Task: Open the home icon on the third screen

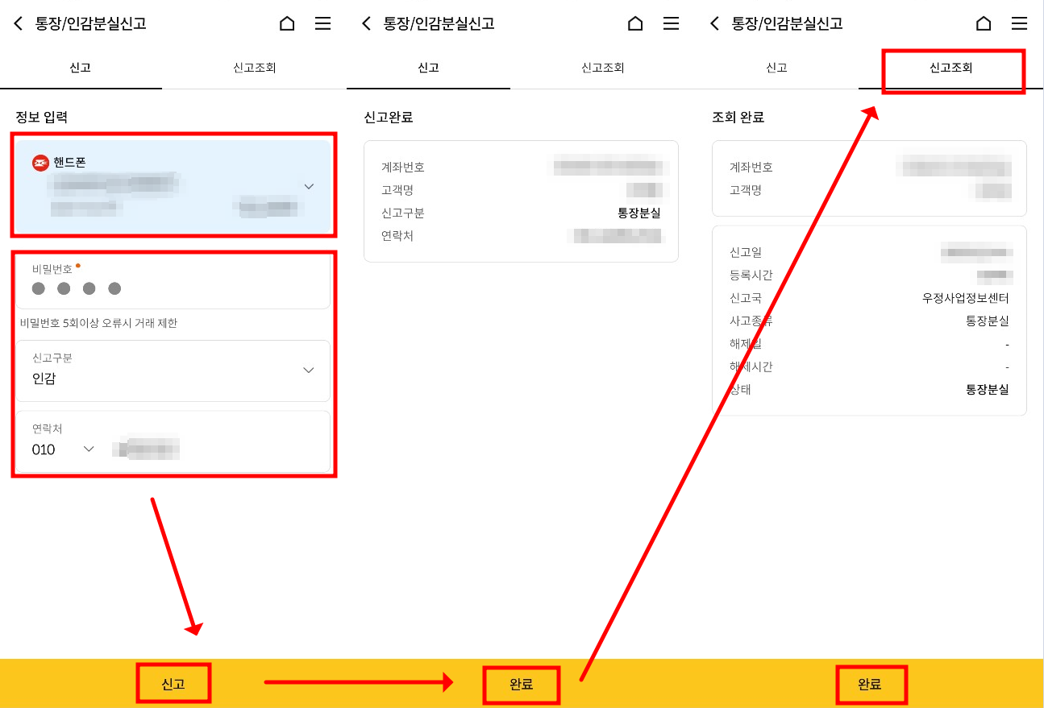Action: click(984, 23)
